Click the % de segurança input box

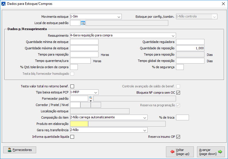pos(180,67)
